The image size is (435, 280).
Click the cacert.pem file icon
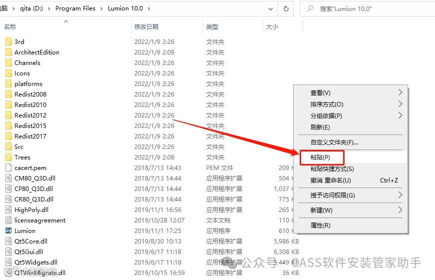pyautogui.click(x=8, y=168)
